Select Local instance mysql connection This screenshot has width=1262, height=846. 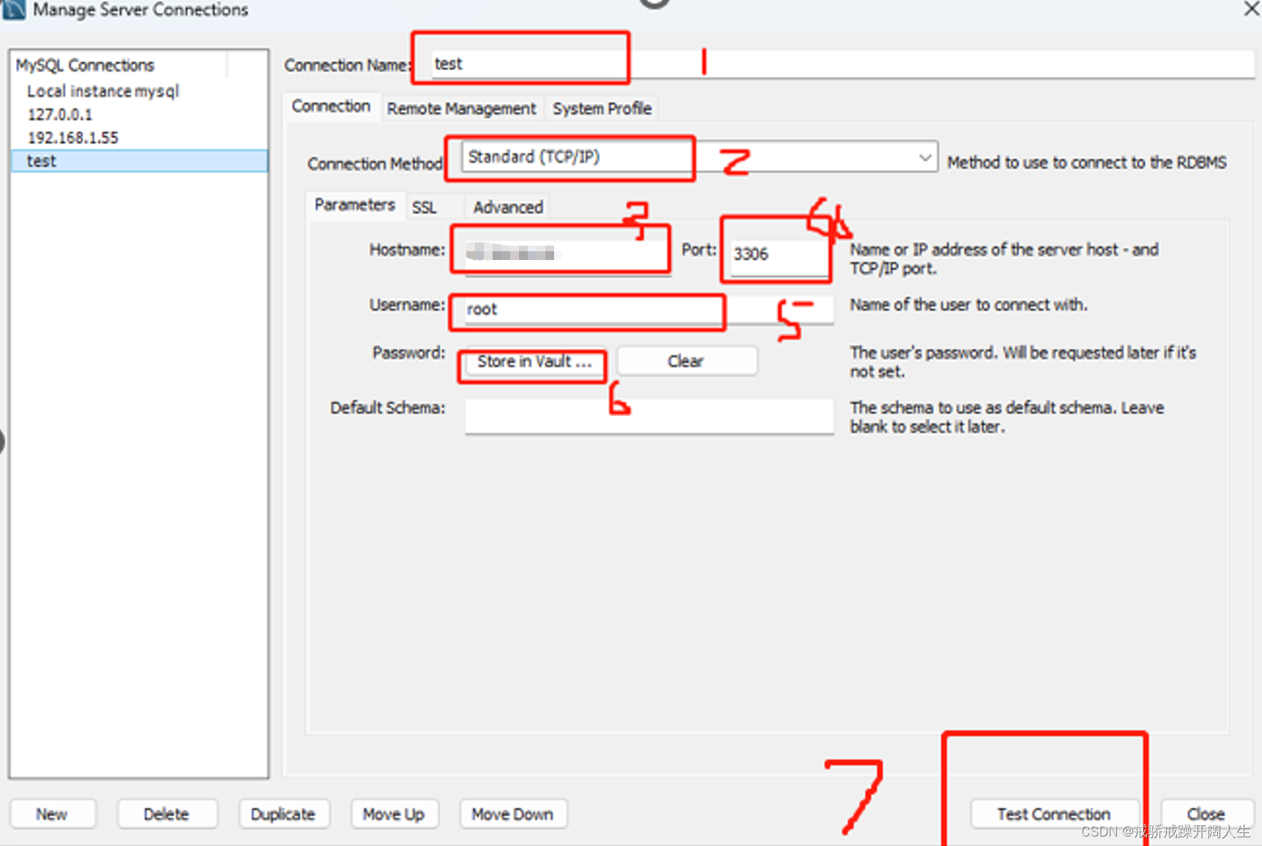pyautogui.click(x=139, y=91)
